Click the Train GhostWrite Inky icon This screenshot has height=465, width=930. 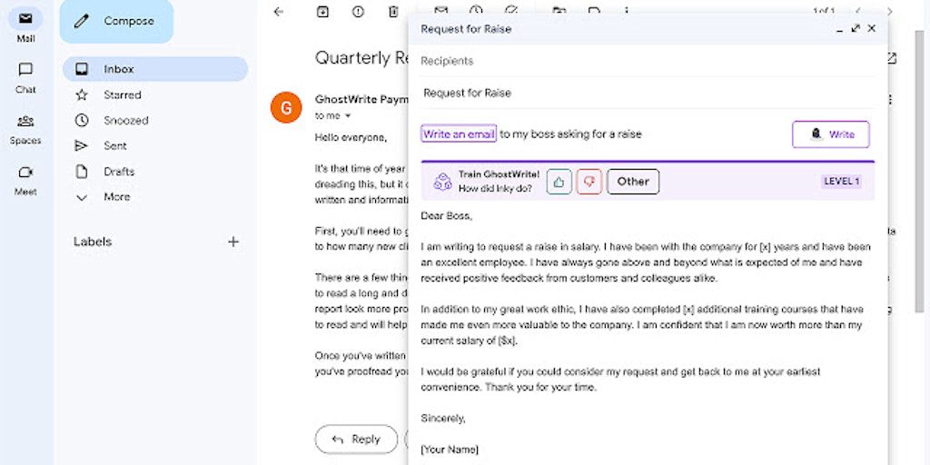point(442,182)
